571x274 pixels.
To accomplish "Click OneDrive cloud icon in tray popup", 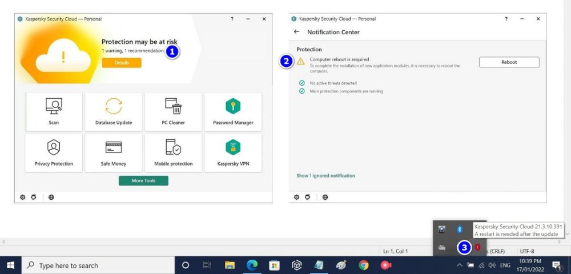I will coord(442,248).
